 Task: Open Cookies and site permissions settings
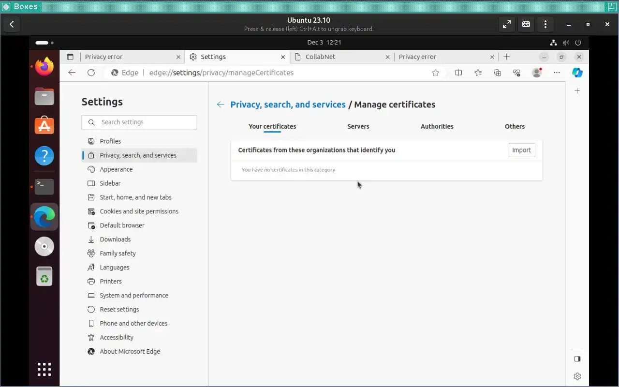click(139, 211)
